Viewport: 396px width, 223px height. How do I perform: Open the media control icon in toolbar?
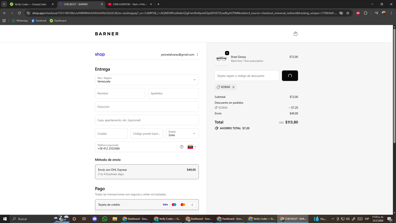(376, 13)
